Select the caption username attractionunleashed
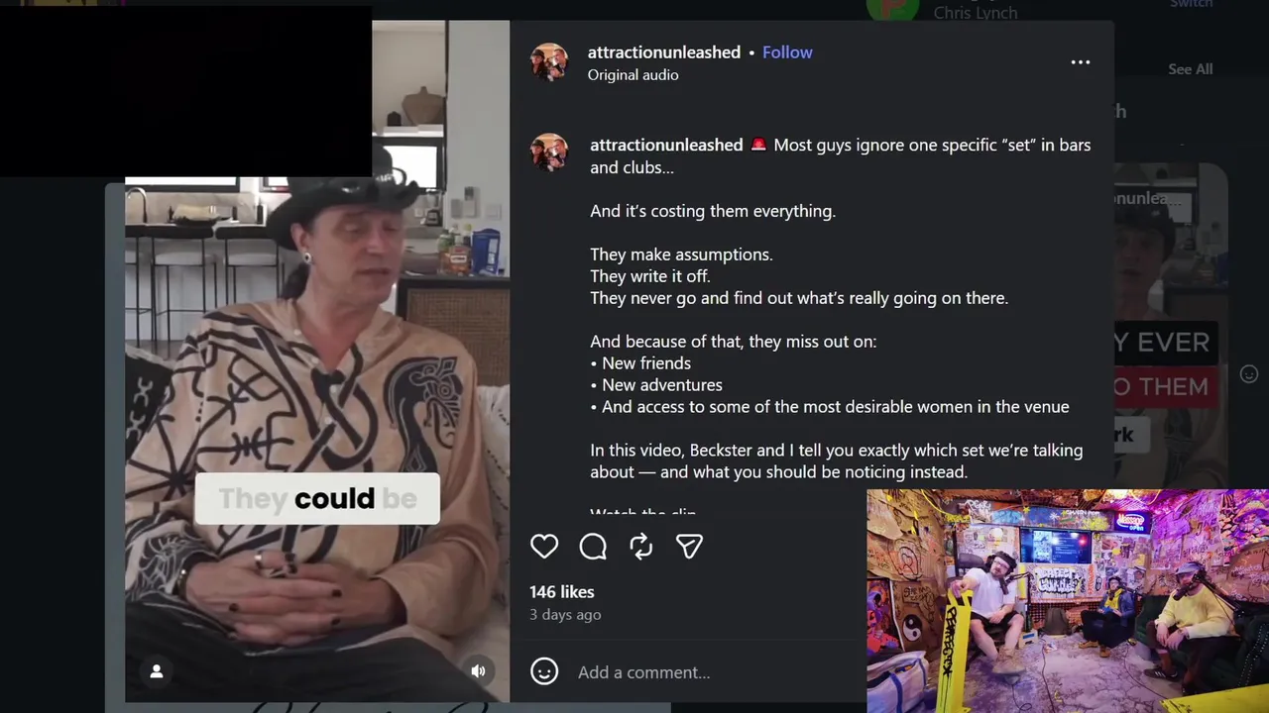The height and width of the screenshot is (713, 1269). point(666,145)
